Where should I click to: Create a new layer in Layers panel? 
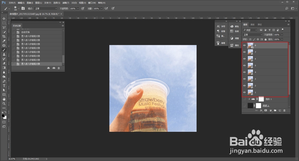280,110
